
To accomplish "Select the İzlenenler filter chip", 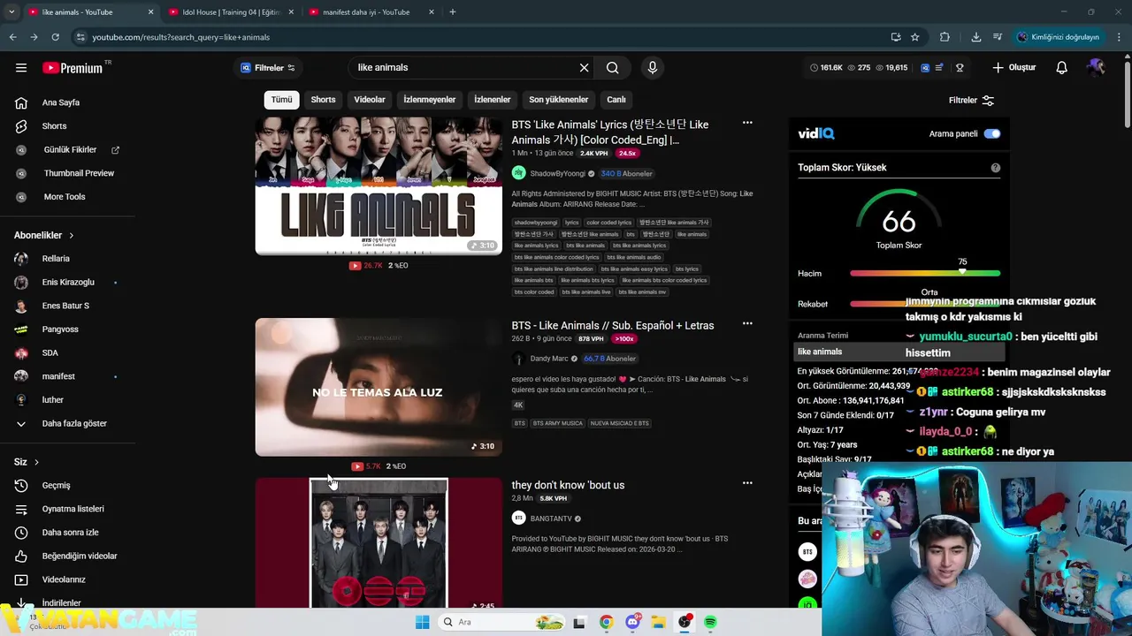I will [493, 100].
